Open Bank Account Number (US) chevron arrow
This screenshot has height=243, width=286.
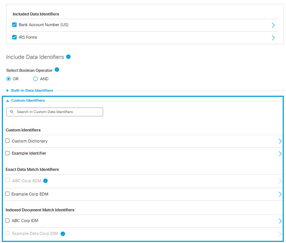tap(273, 25)
